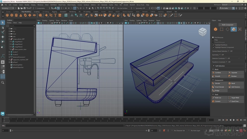Click the magnifier search icon in toolbox
247x139 pixels.
(3, 82)
